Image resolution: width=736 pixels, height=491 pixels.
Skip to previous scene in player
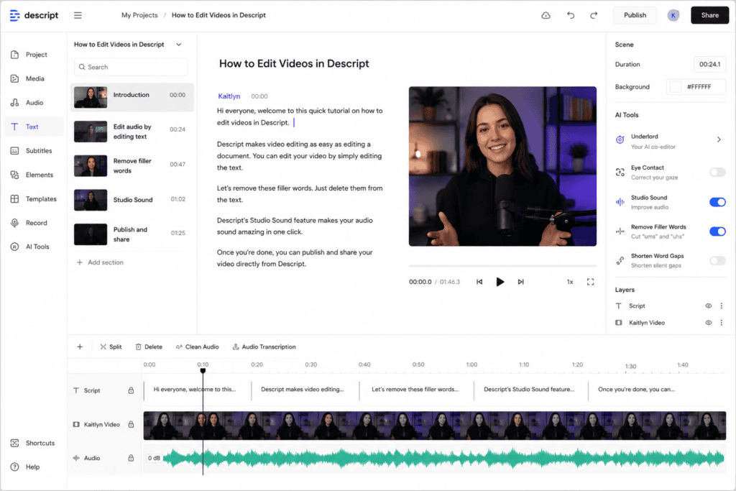pos(479,282)
